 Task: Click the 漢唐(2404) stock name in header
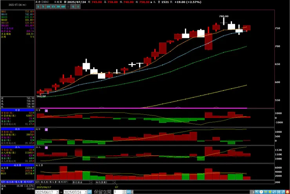[x=42, y=2]
